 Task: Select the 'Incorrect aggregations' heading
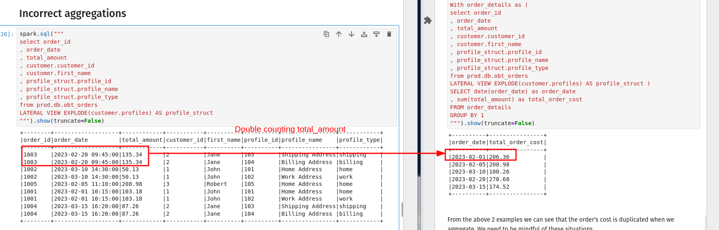coord(73,14)
